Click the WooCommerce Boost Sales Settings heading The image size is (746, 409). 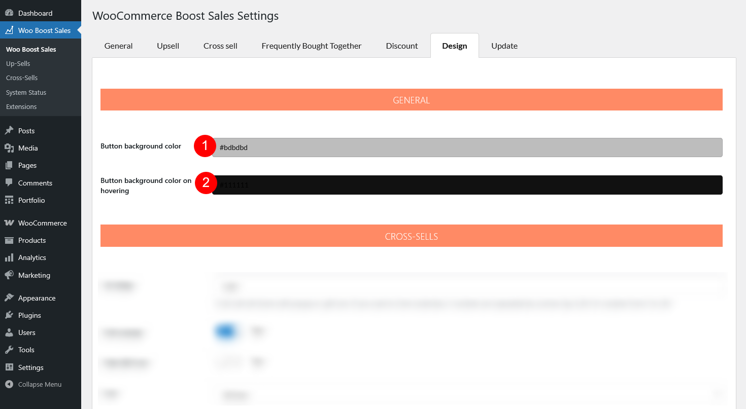(x=186, y=16)
